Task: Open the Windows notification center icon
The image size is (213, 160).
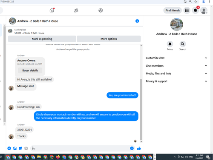Action: (208, 157)
